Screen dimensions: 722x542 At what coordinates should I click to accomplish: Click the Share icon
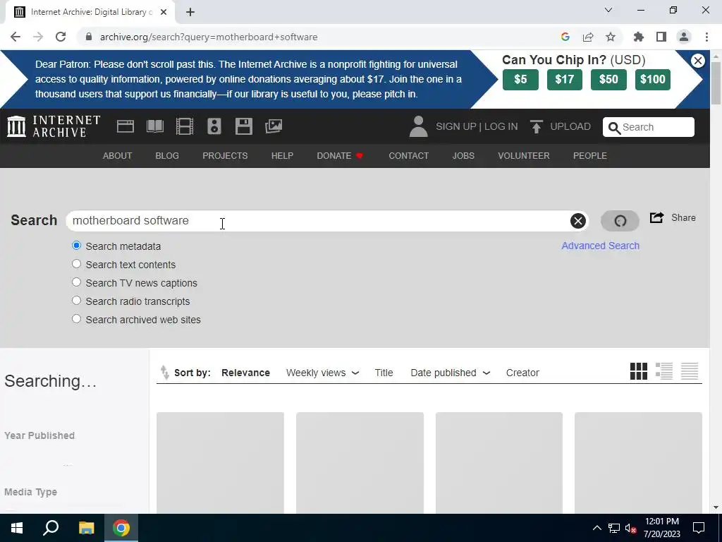click(656, 217)
